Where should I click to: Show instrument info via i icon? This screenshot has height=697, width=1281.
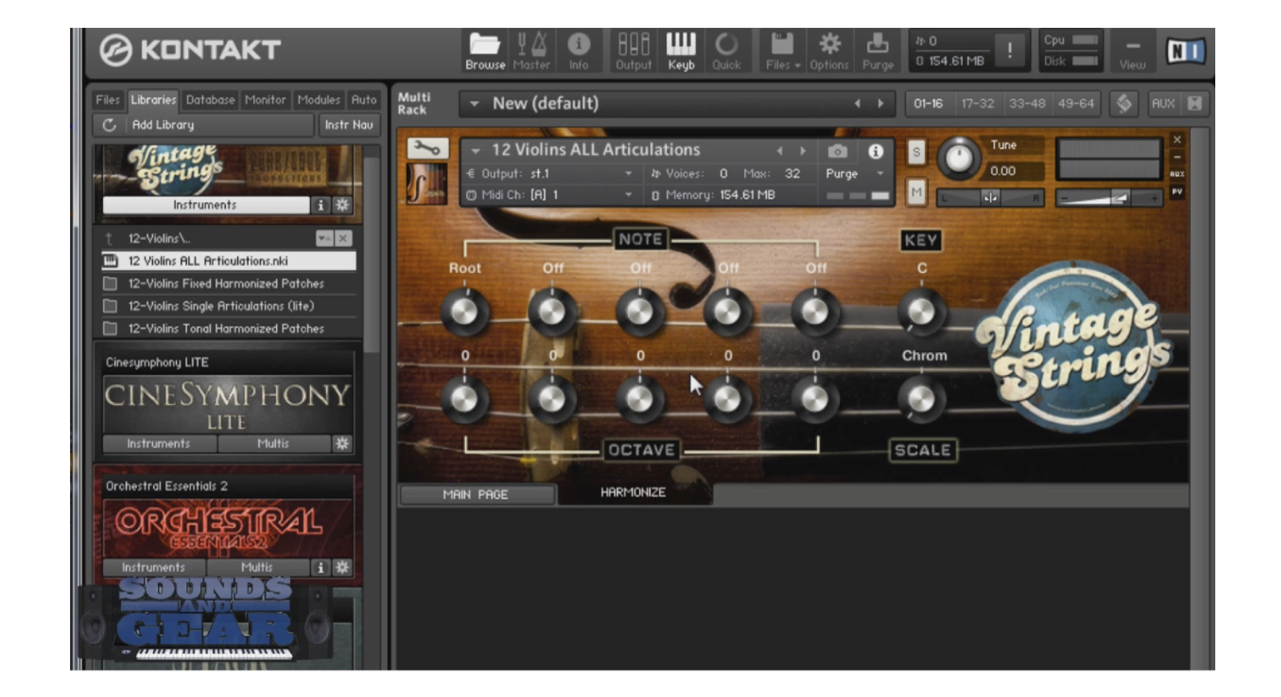(x=875, y=151)
